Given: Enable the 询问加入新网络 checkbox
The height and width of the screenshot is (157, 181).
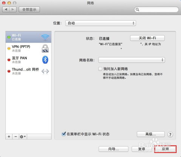Looking at the screenshot, I should (100, 69).
